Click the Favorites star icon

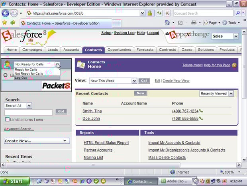pyautogui.click(x=4, y=23)
